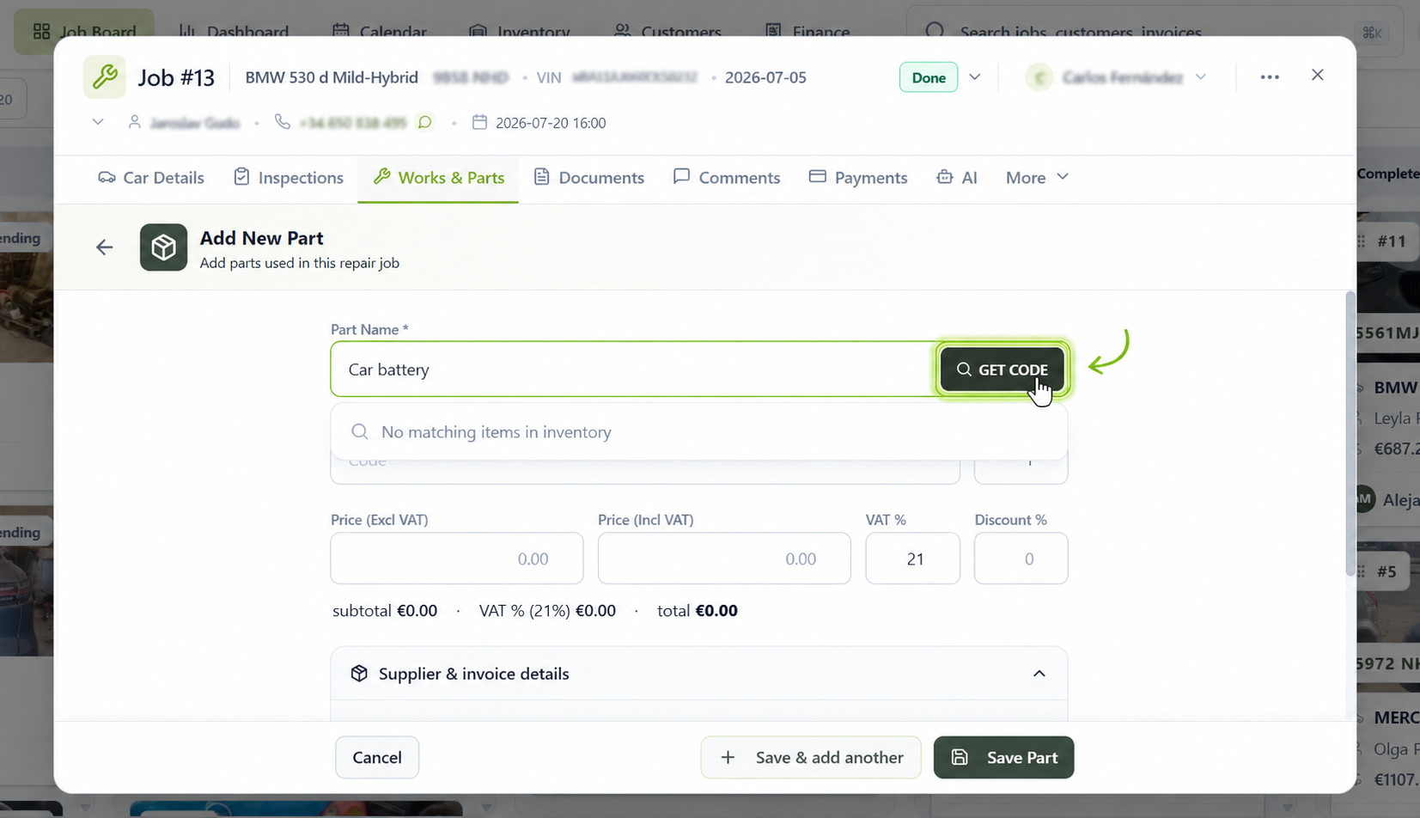Click the BMW 530 d Mild-Hybrid title text
The width and height of the screenshot is (1420, 818).
[x=332, y=77]
